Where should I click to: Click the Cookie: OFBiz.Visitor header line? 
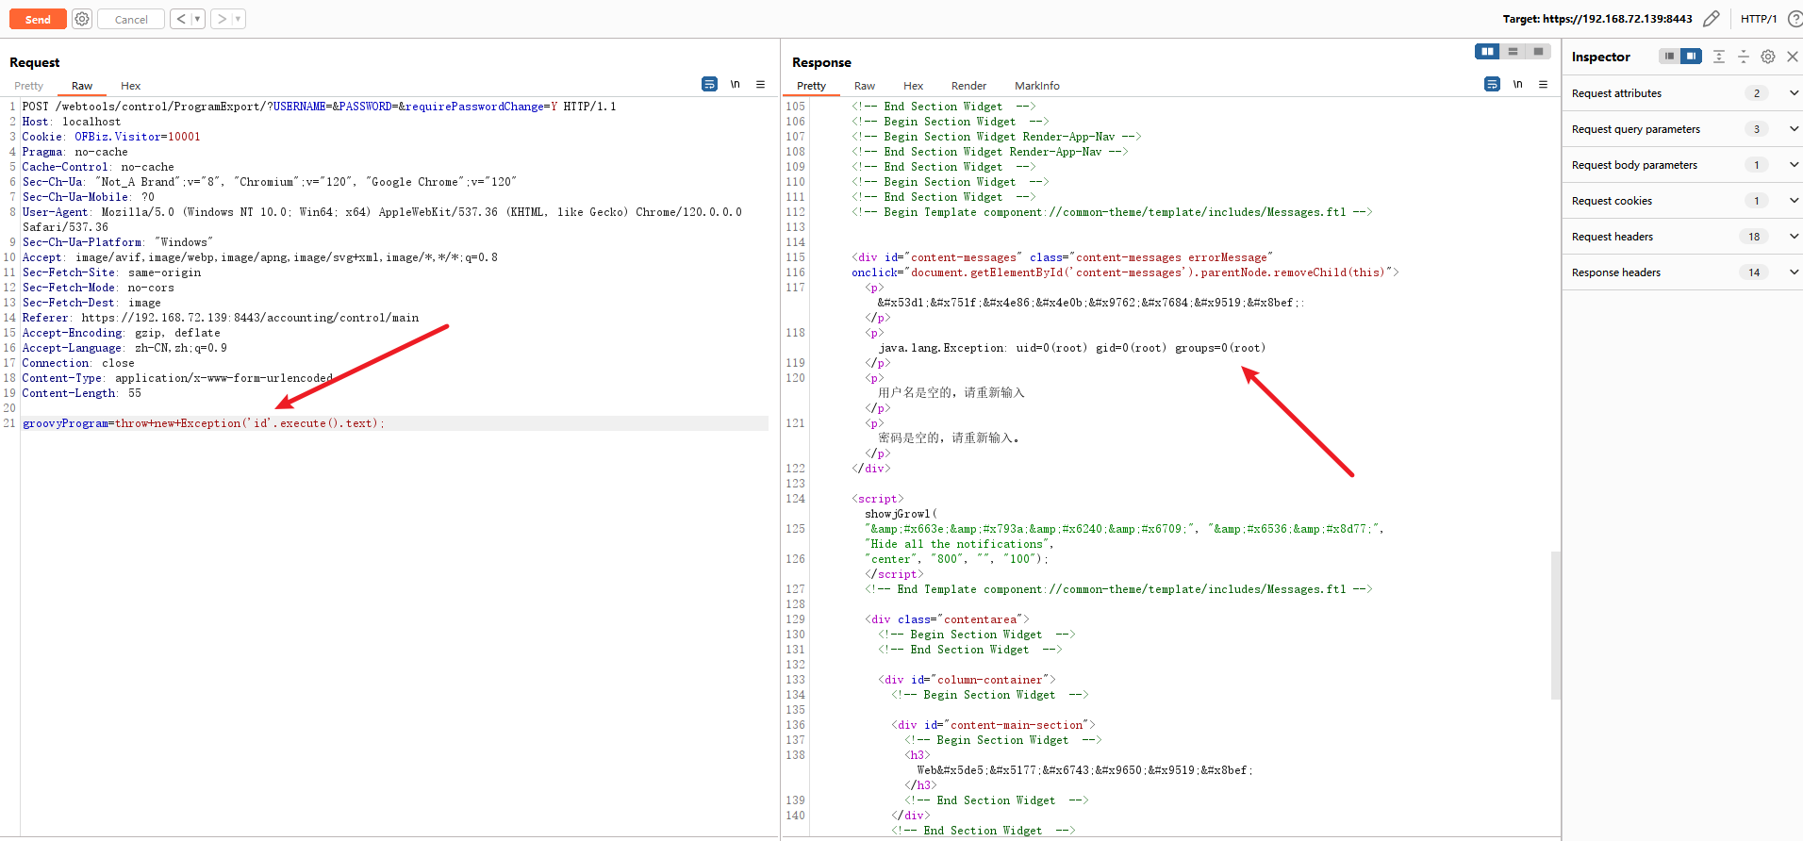111,137
